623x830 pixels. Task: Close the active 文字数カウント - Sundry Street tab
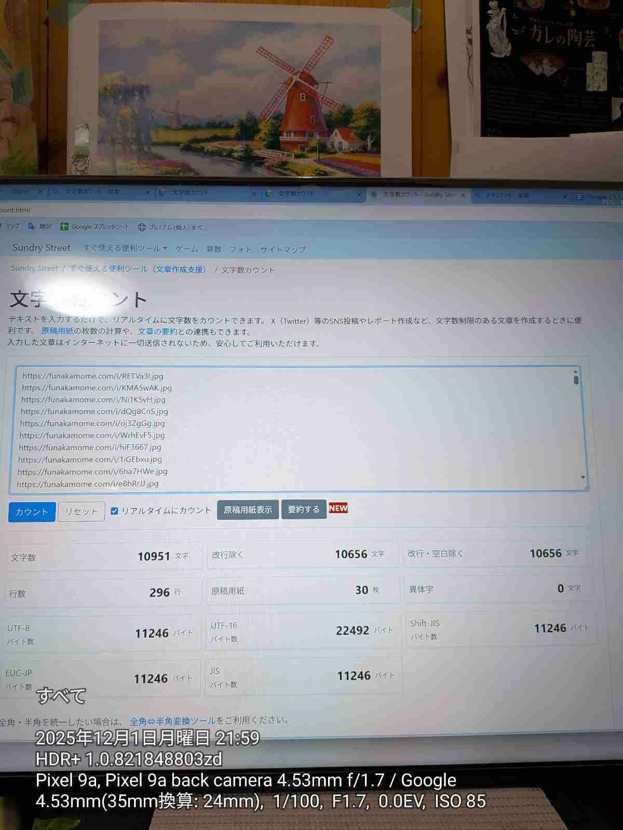click(463, 195)
